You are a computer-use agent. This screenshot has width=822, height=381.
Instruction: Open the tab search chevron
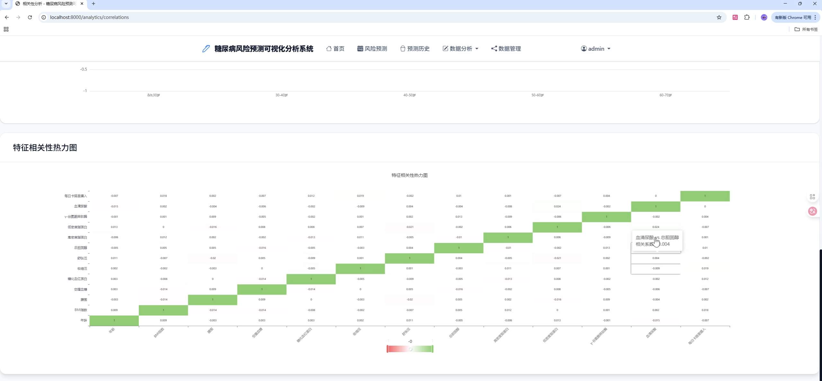tap(6, 4)
